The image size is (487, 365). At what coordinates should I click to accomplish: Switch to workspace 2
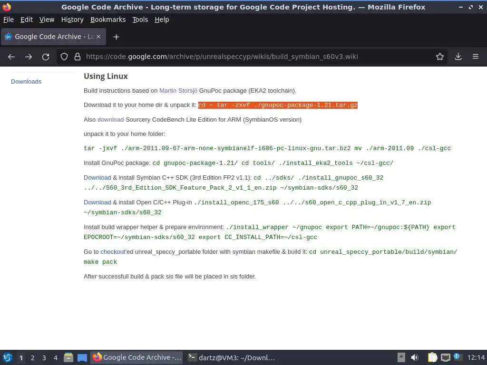(x=33, y=358)
